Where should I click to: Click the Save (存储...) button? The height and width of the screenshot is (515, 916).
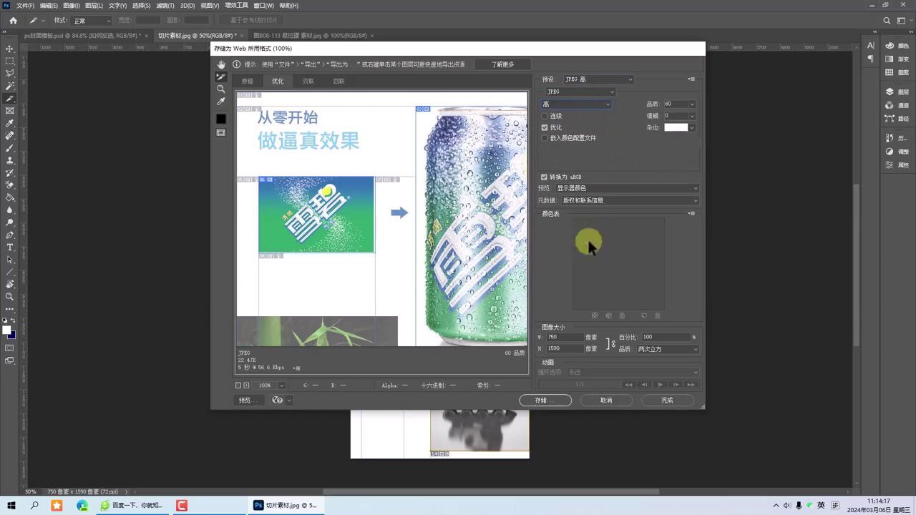(545, 401)
